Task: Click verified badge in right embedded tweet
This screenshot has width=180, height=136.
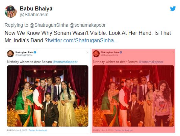Action: (x=121, y=52)
